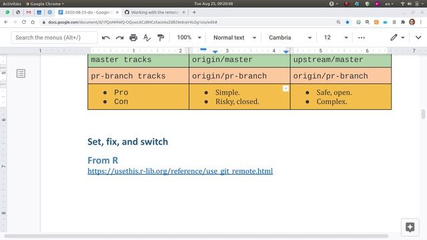Switch to the pinned WhatsApp tab
Screen dimensions: 427x240
tap(7, 12)
